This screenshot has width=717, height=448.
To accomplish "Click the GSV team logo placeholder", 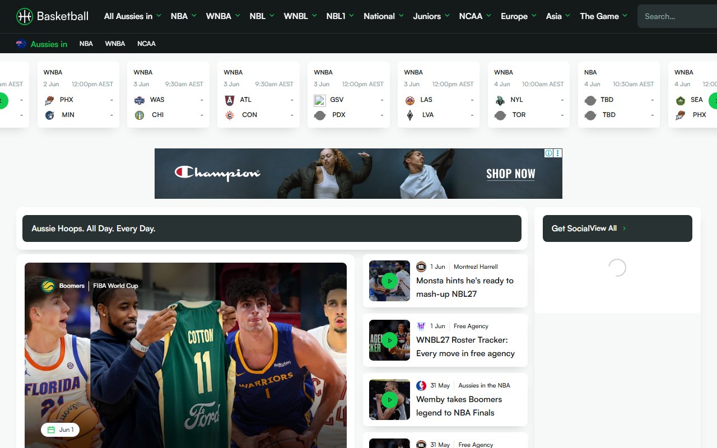I will (x=320, y=100).
